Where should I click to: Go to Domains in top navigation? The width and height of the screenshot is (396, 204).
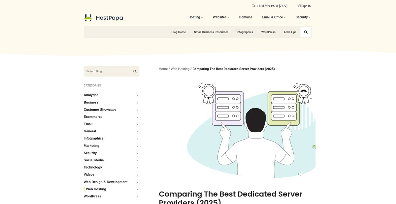[246, 17]
